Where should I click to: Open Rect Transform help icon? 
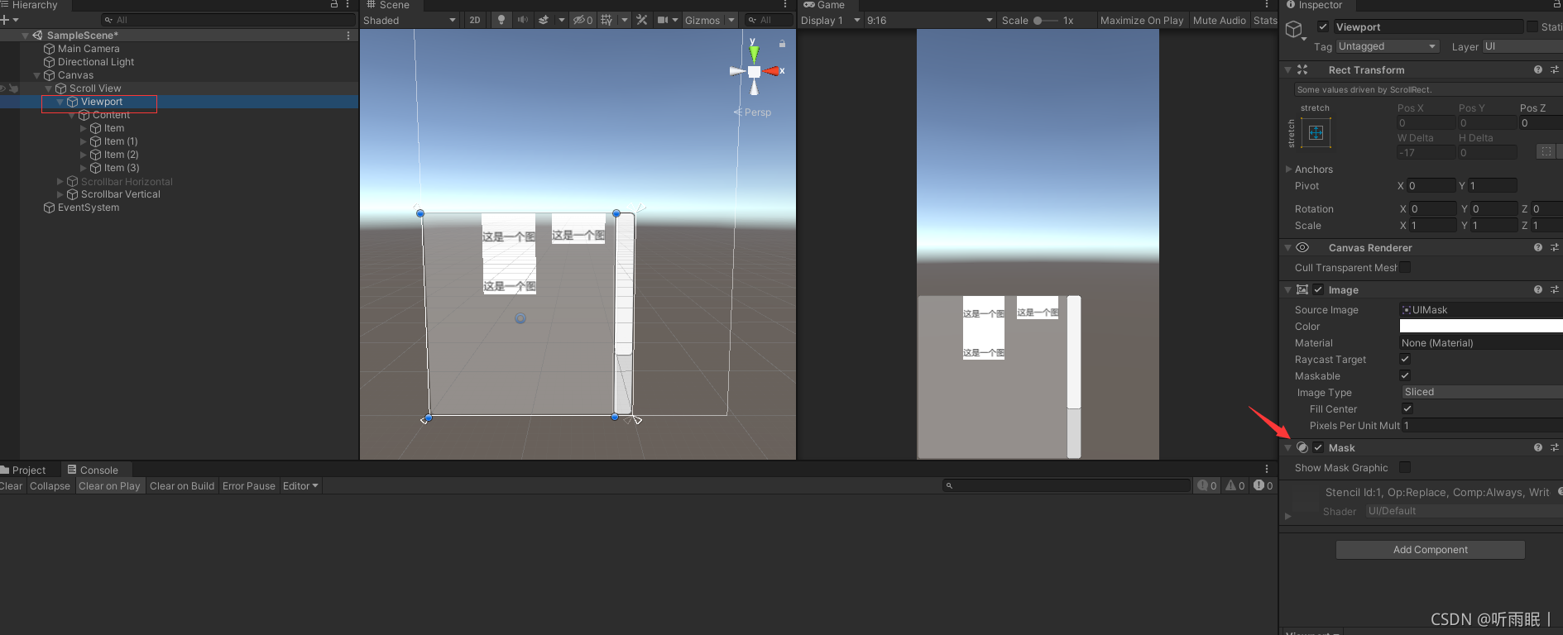(x=1538, y=70)
